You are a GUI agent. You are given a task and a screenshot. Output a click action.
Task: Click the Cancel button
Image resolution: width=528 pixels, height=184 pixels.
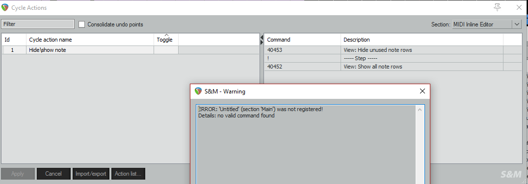click(x=53, y=174)
